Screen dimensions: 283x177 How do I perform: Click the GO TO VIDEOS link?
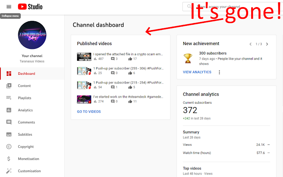click(89, 112)
